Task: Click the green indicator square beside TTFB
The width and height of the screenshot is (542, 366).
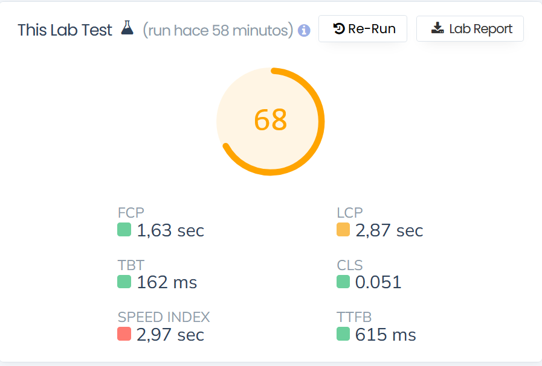Action: coord(342,335)
